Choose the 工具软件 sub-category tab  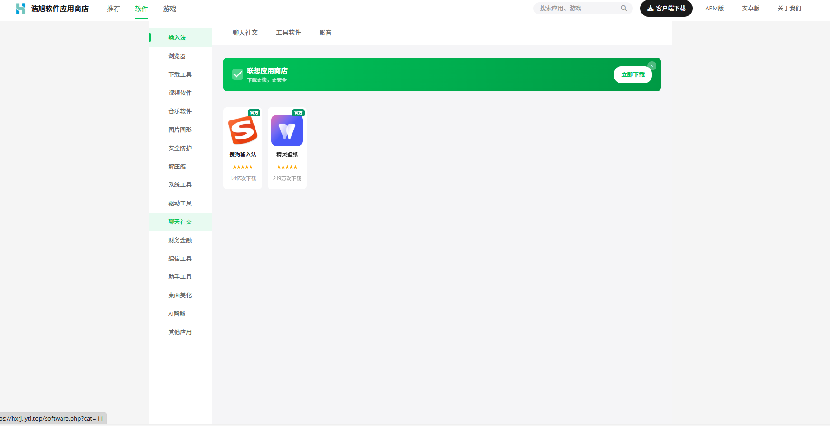[288, 32]
